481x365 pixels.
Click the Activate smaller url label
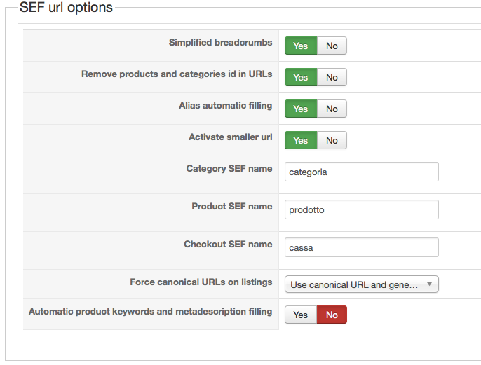click(x=230, y=137)
